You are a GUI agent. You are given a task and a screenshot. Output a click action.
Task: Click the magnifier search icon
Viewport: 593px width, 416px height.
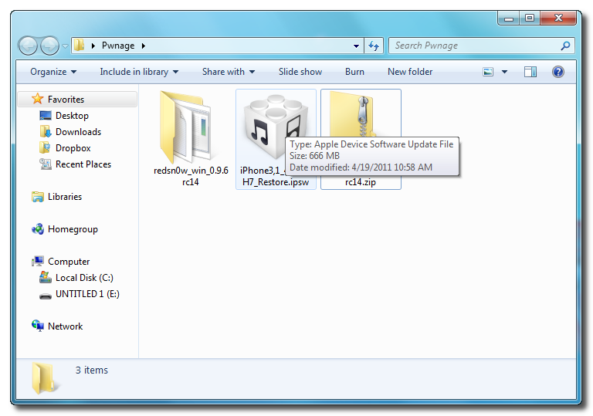pyautogui.click(x=565, y=46)
